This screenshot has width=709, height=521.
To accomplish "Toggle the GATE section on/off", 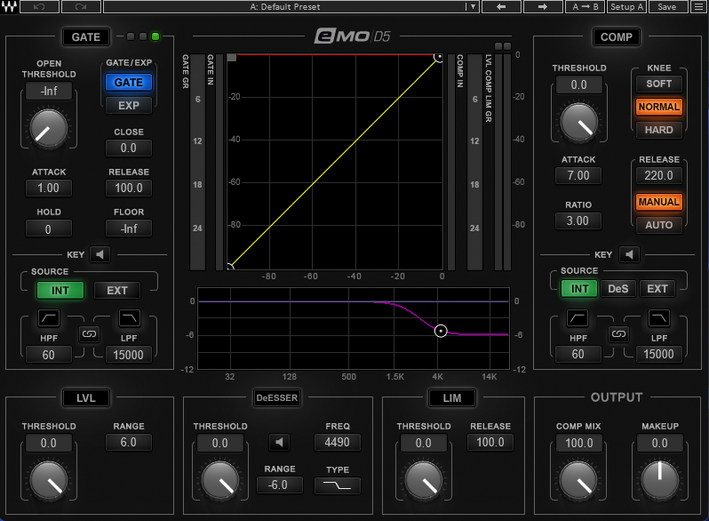I will (86, 37).
